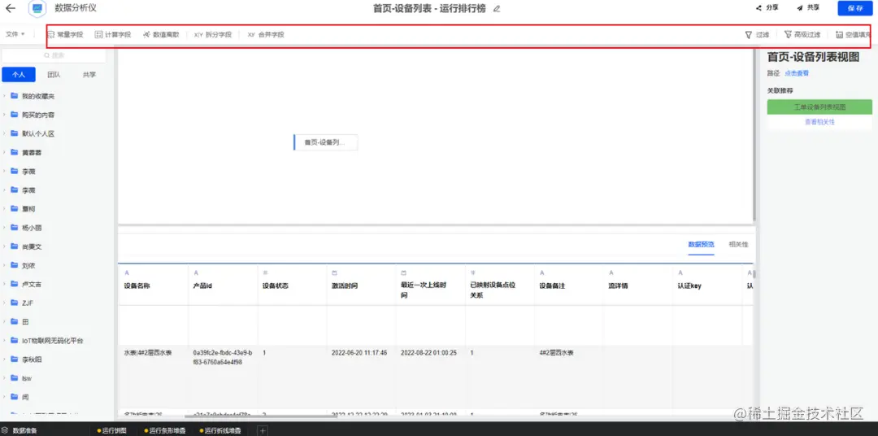
Task: Click the canvas vertical scrollbar
Action: coord(754,134)
